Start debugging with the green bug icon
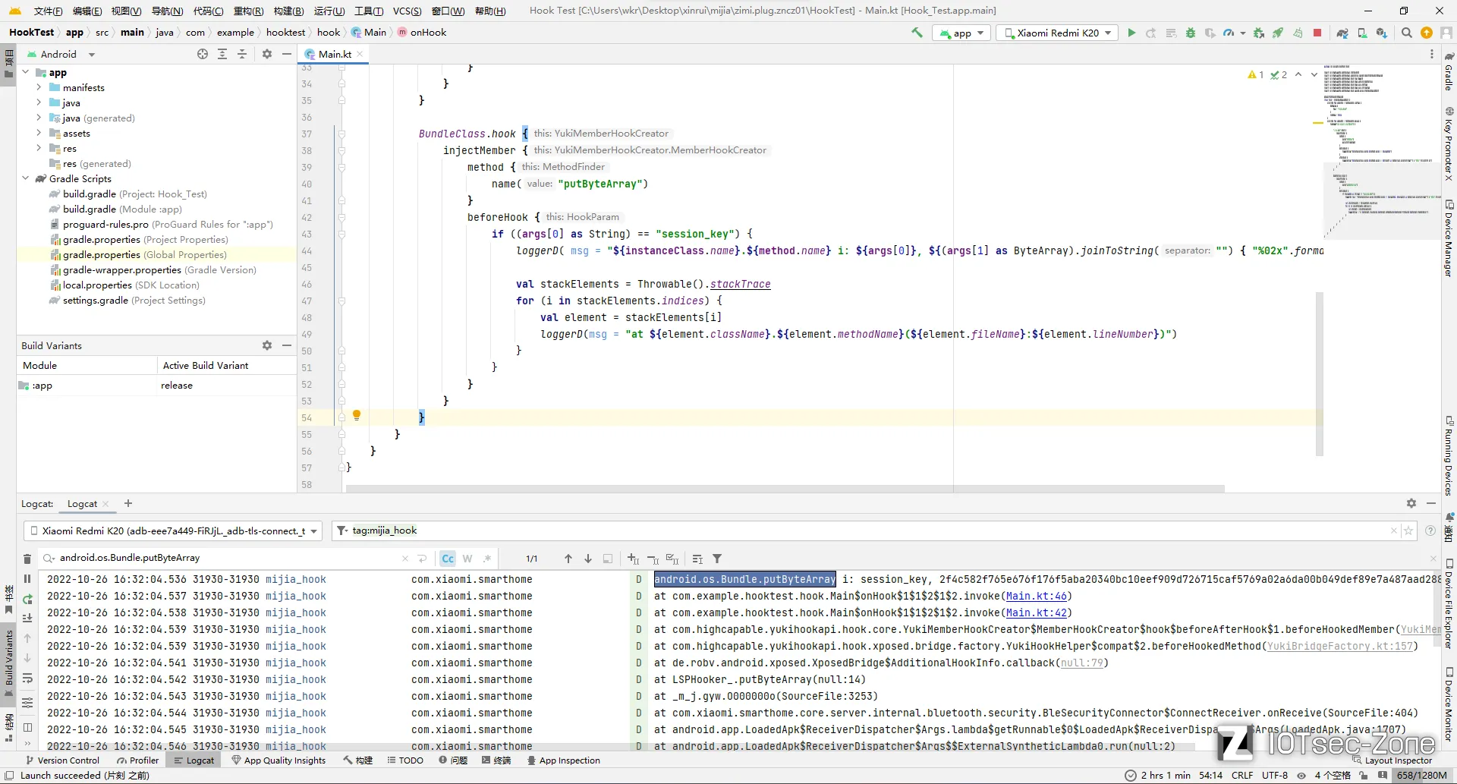Image resolution: width=1457 pixels, height=784 pixels. point(1191,33)
